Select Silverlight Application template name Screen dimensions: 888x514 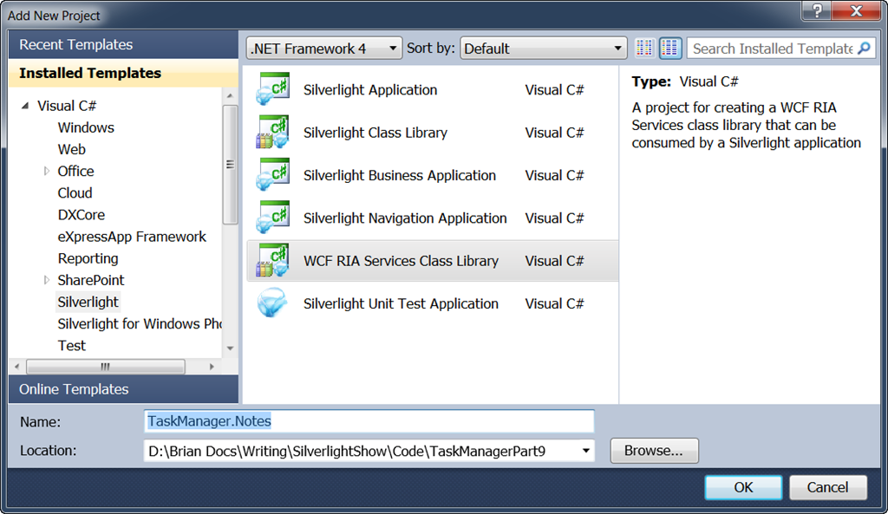[370, 89]
